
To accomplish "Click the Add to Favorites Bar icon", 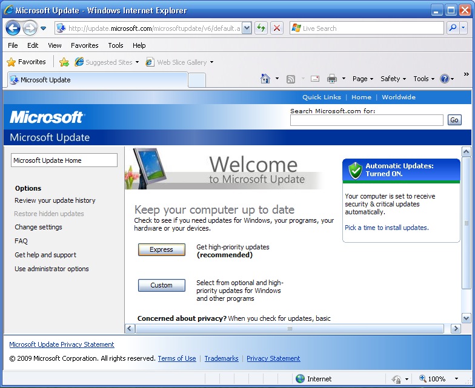I will 64,62.
